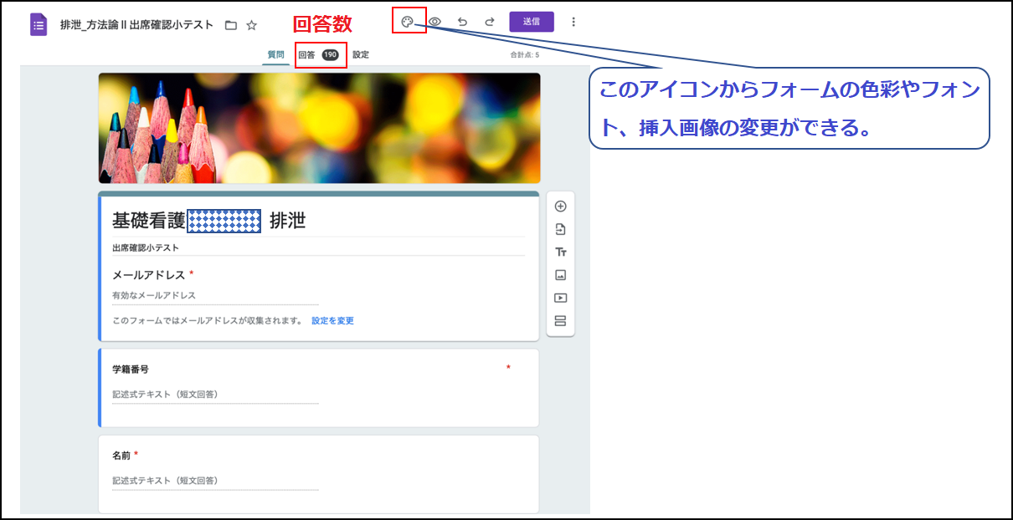The height and width of the screenshot is (520, 1013).
Task: Open the 設定 tab
Action: pyautogui.click(x=361, y=55)
